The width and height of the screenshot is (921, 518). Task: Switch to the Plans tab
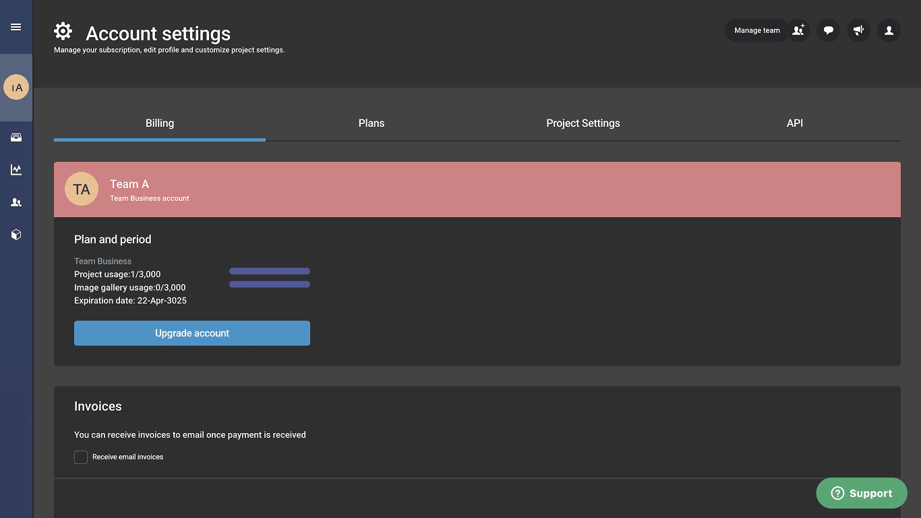tap(372, 123)
